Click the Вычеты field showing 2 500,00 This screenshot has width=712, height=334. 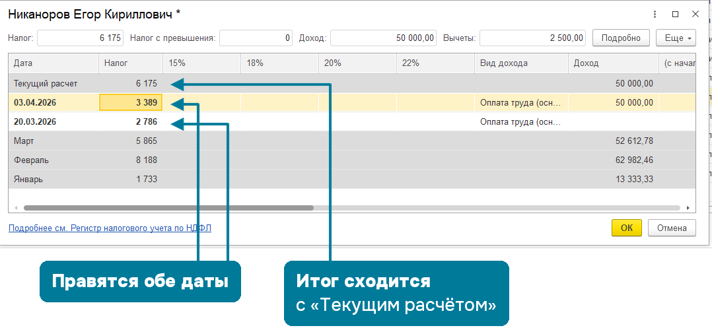[532, 38]
